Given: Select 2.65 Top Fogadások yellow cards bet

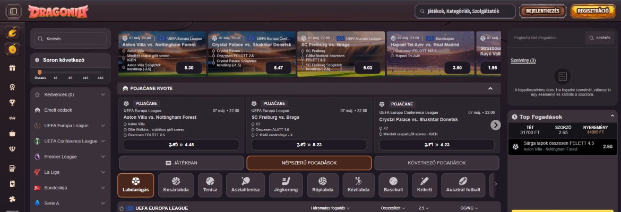Looking at the screenshot, I should click(x=563, y=146).
